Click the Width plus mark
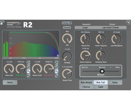The image size is (131, 110). pos(111,67)
